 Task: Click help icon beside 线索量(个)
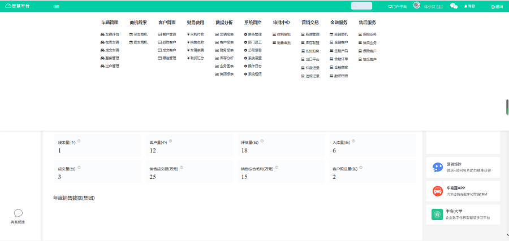click(79, 142)
